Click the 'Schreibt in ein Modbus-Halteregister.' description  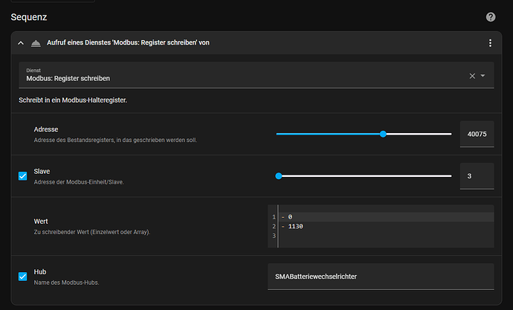pos(73,100)
